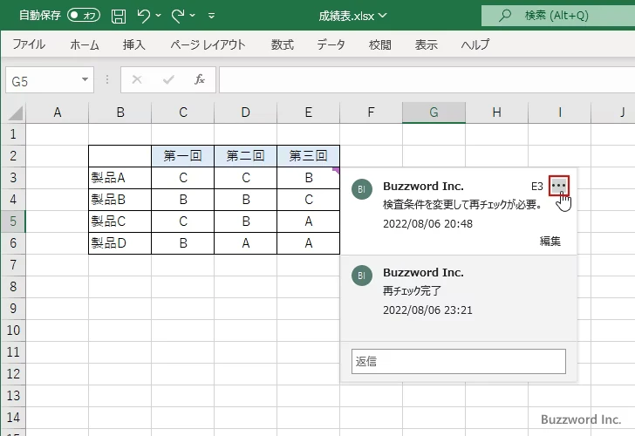Open the 数式 ribbon tab

click(x=283, y=44)
